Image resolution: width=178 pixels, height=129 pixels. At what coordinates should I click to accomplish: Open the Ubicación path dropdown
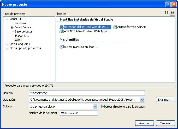(x=142, y=100)
